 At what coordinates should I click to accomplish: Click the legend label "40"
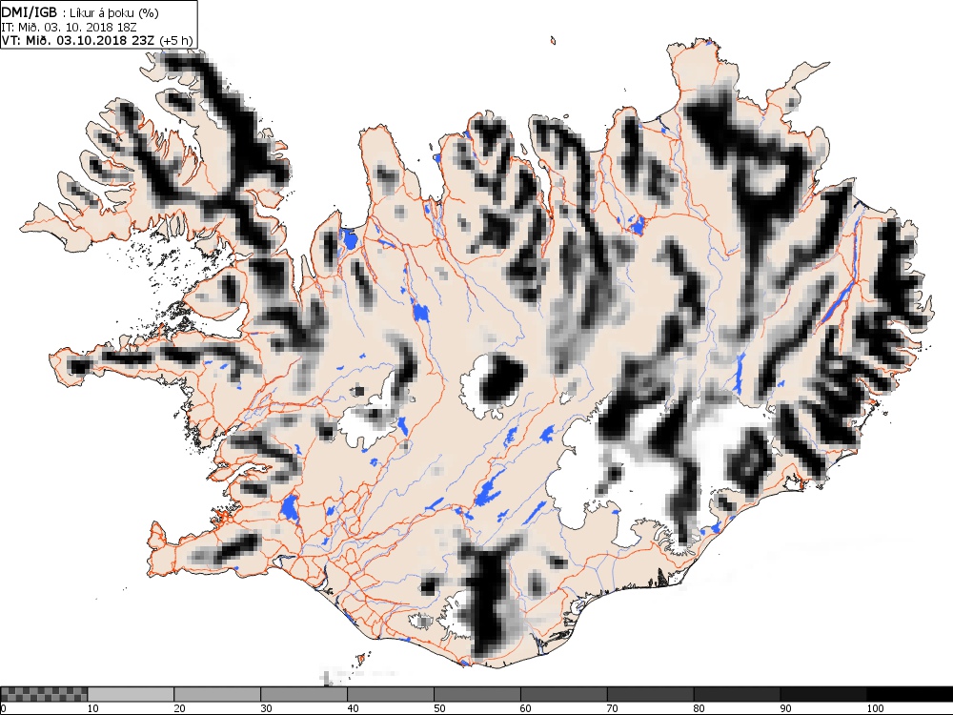point(354,708)
